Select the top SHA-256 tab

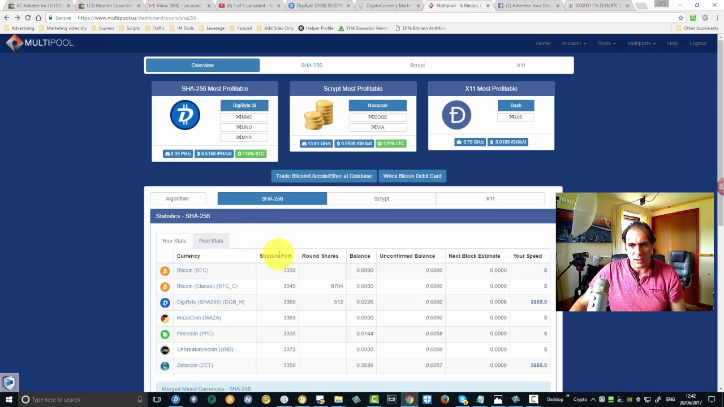[x=312, y=65]
